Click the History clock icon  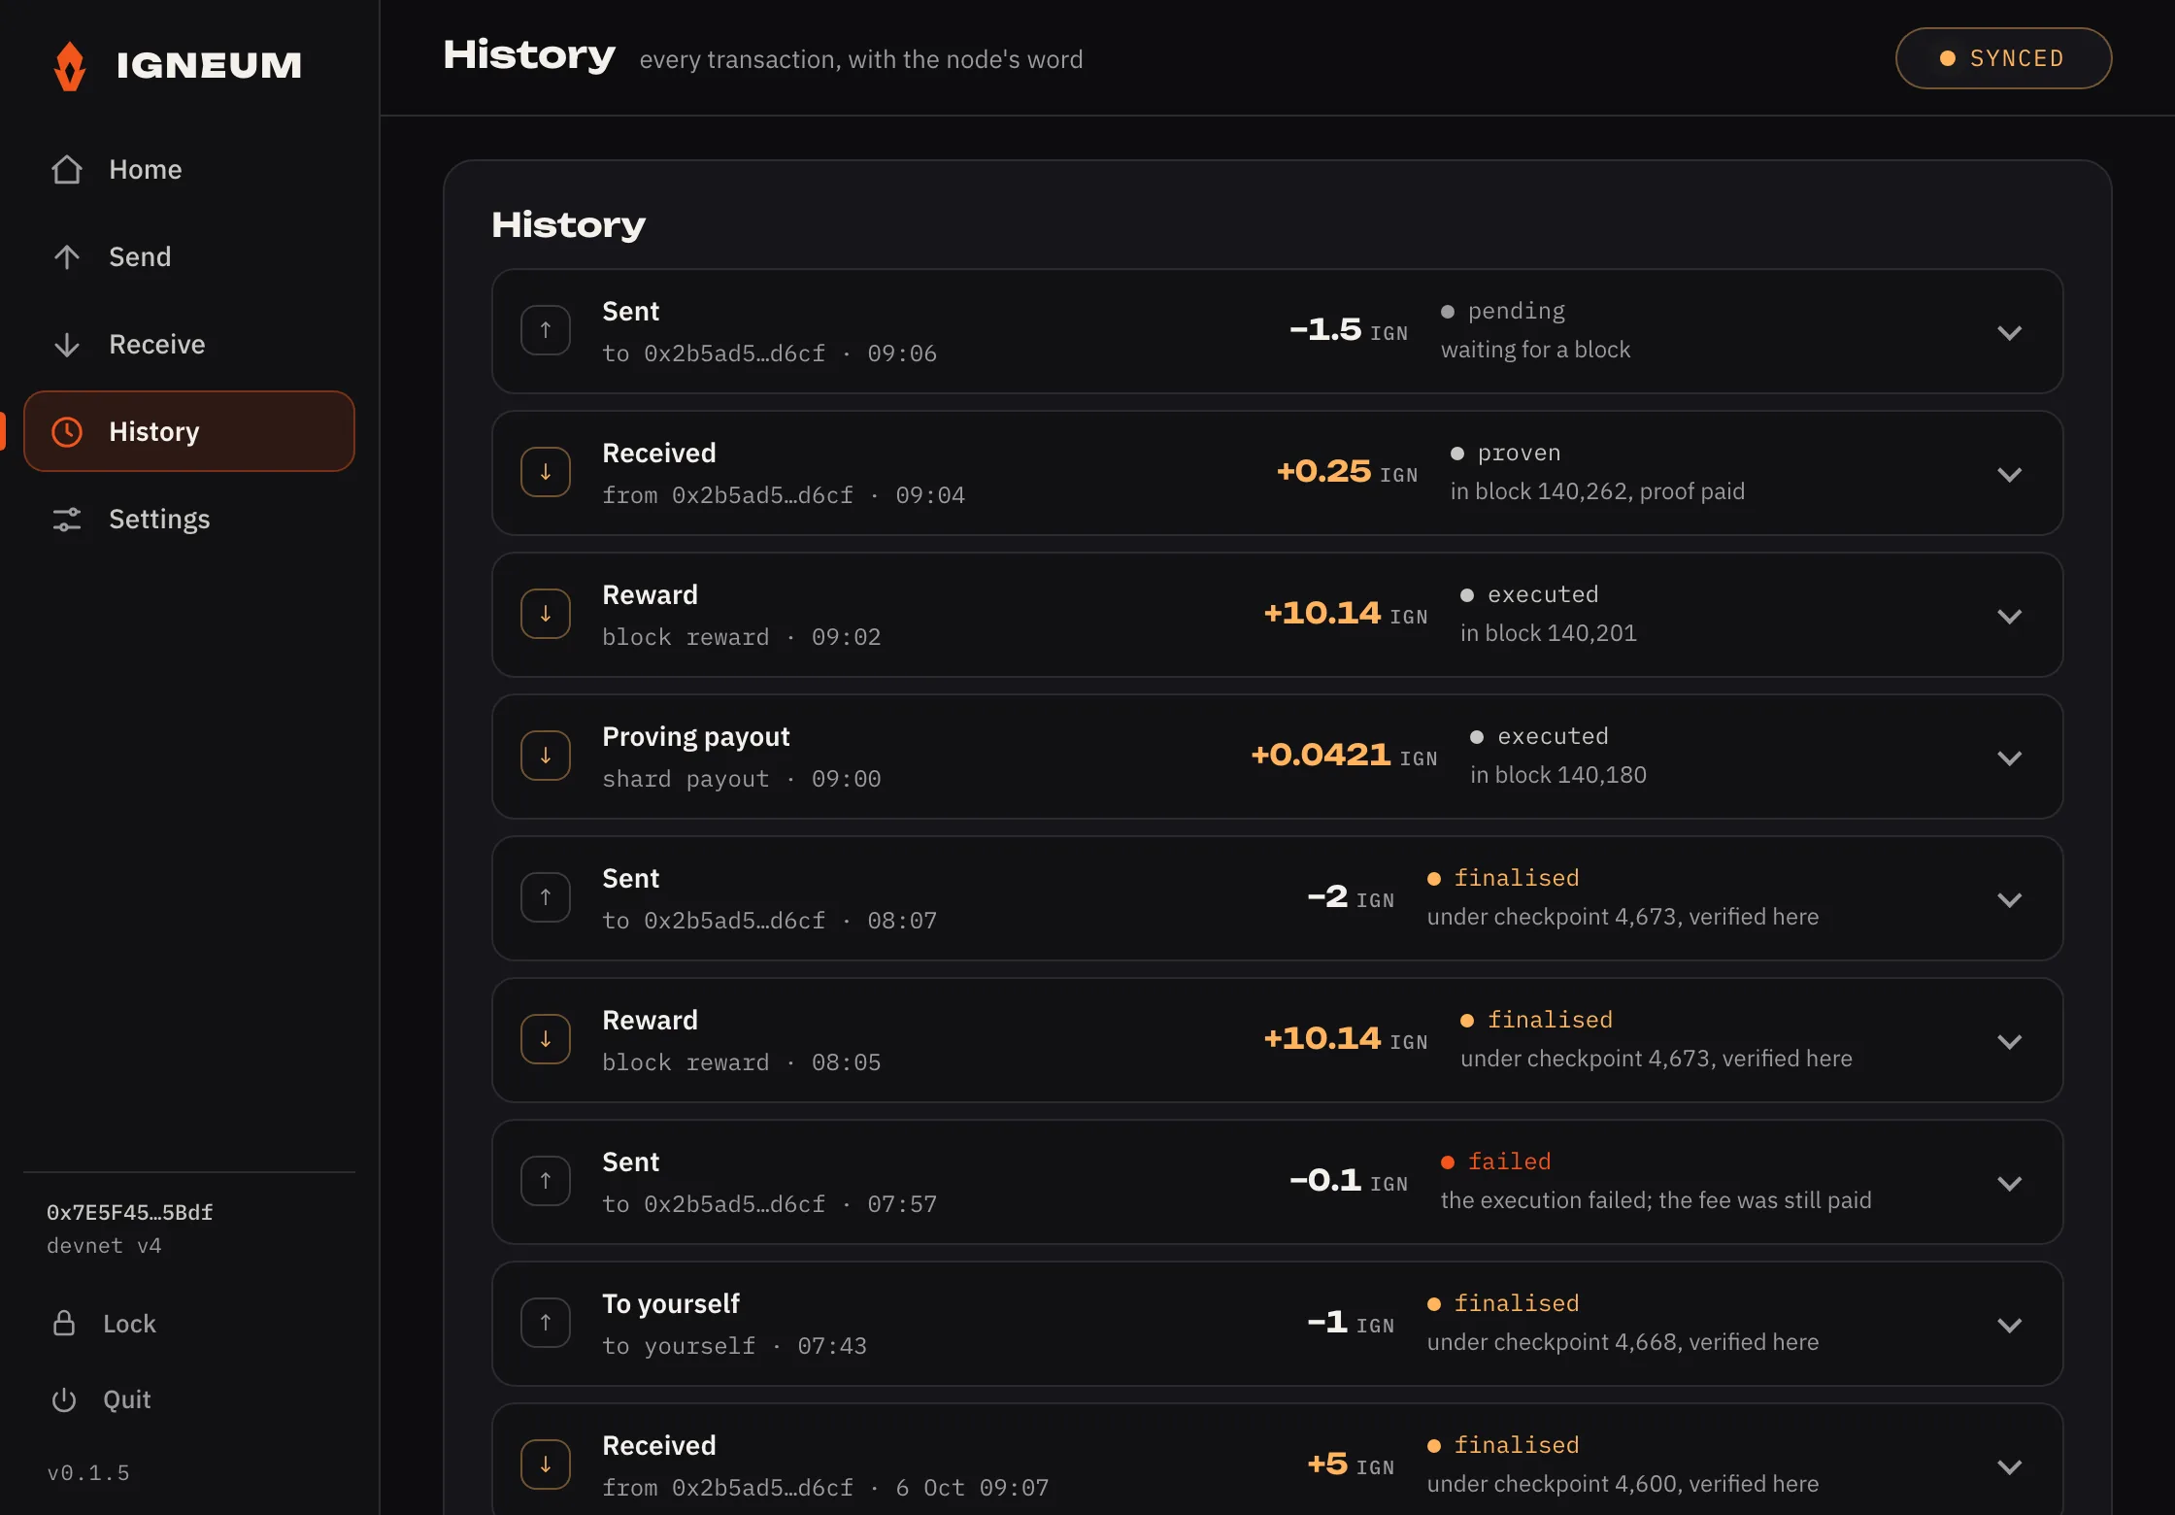coord(67,432)
